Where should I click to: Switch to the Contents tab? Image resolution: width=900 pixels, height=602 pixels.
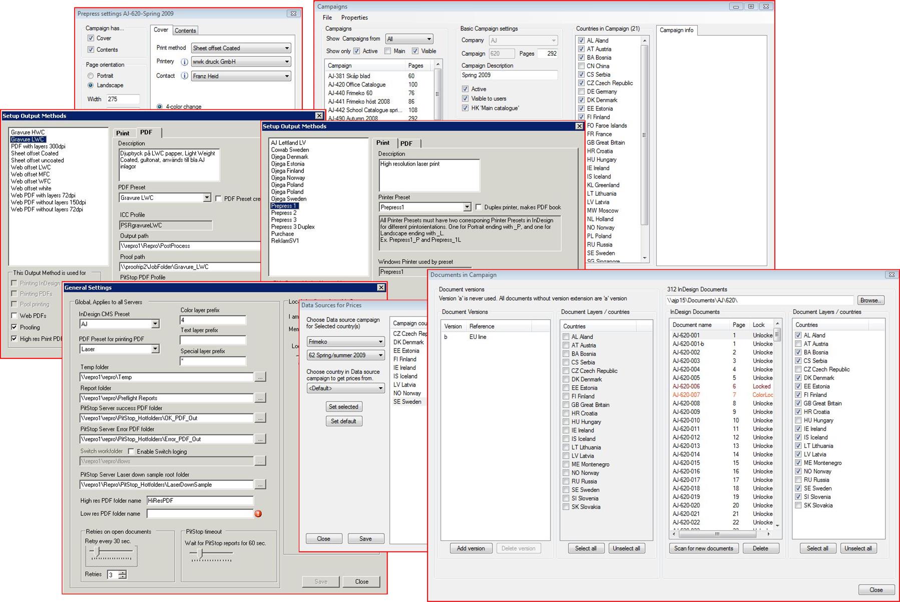tap(185, 30)
